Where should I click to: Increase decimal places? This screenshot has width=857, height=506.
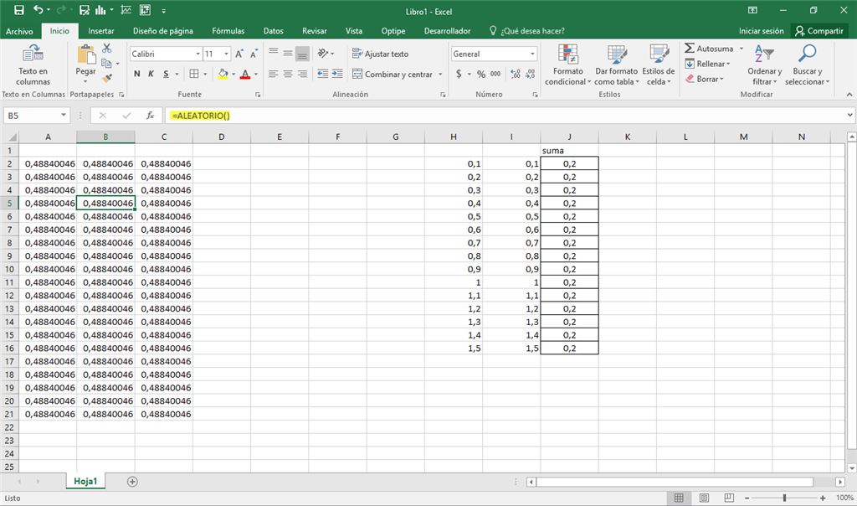[x=516, y=74]
